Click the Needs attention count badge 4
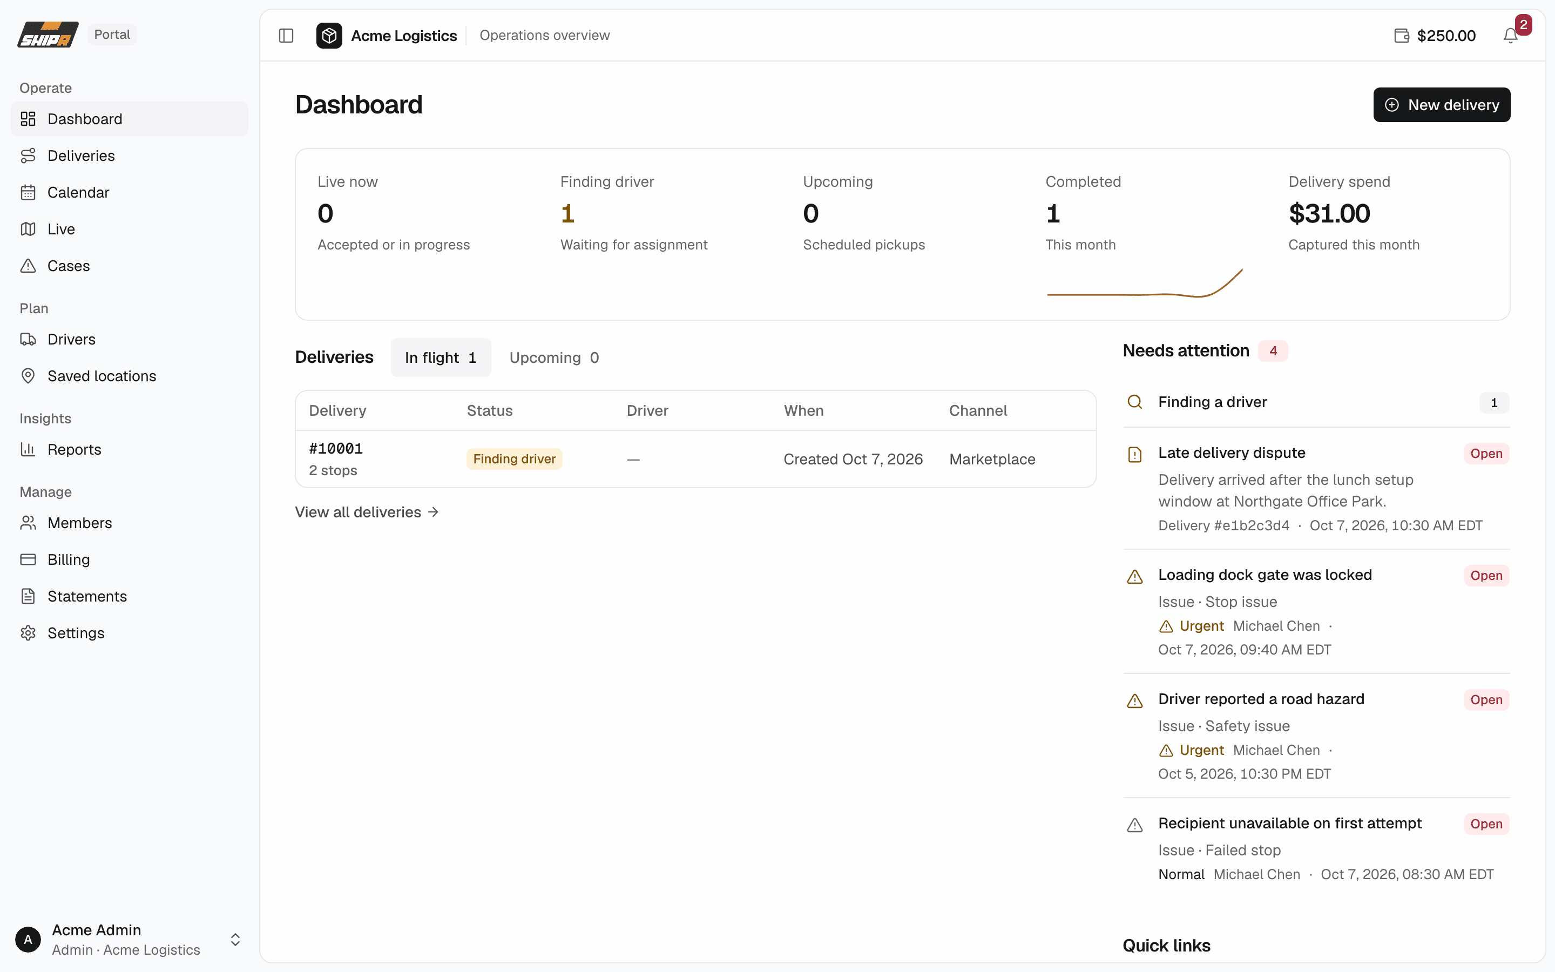The width and height of the screenshot is (1555, 972). [1272, 351]
